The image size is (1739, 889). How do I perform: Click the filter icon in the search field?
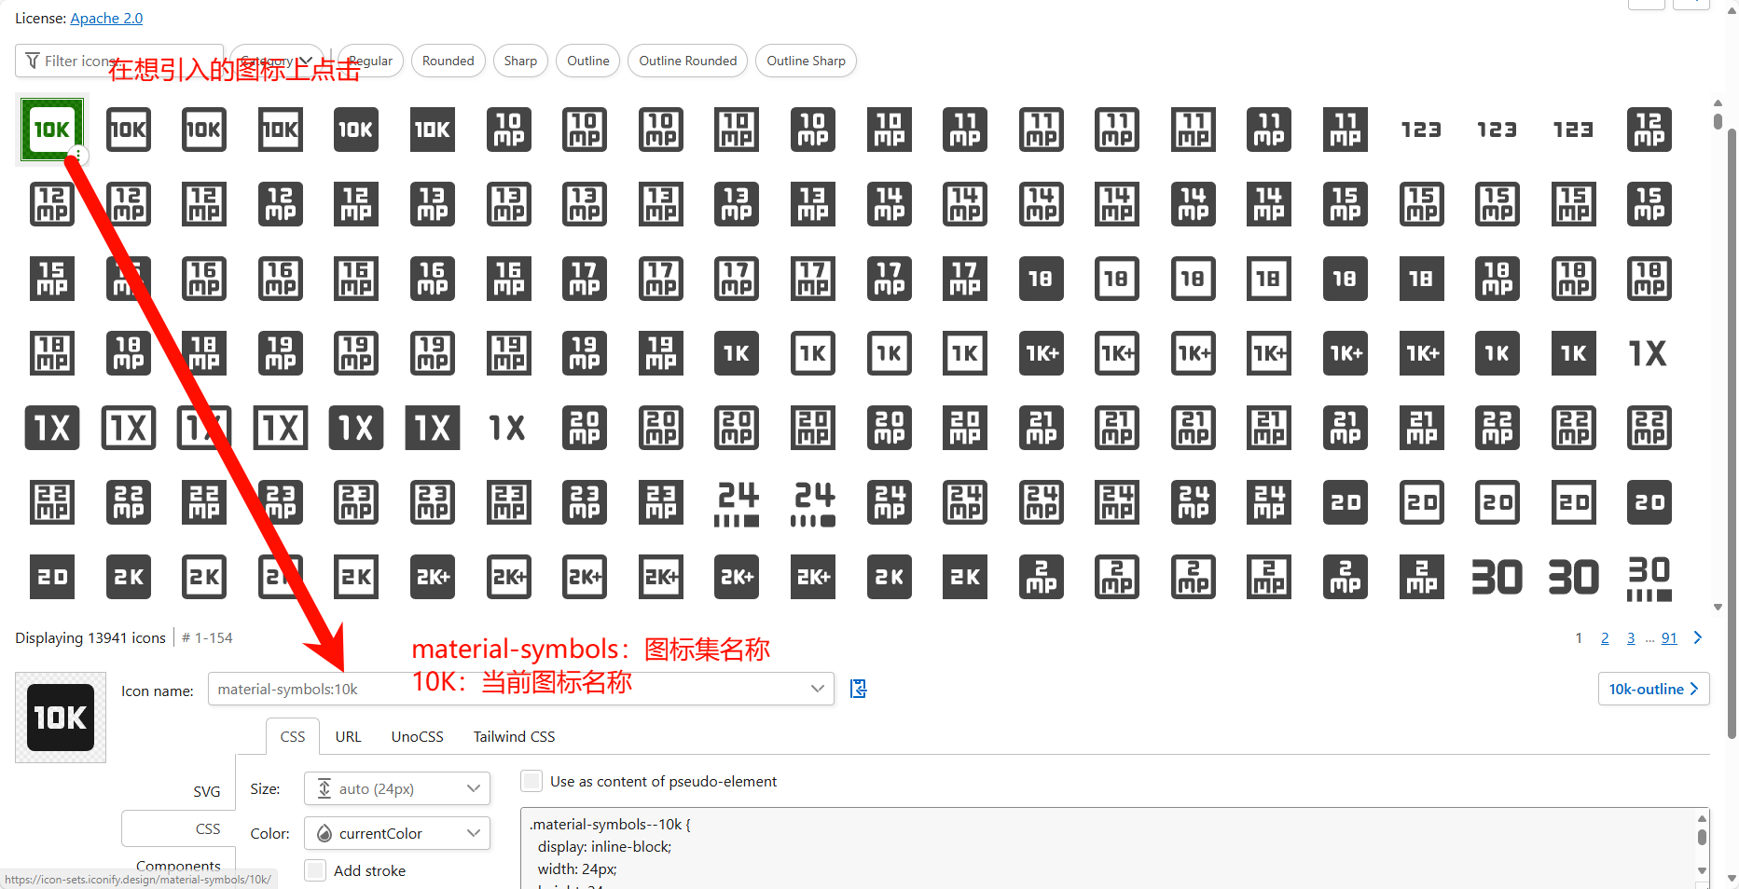[33, 61]
